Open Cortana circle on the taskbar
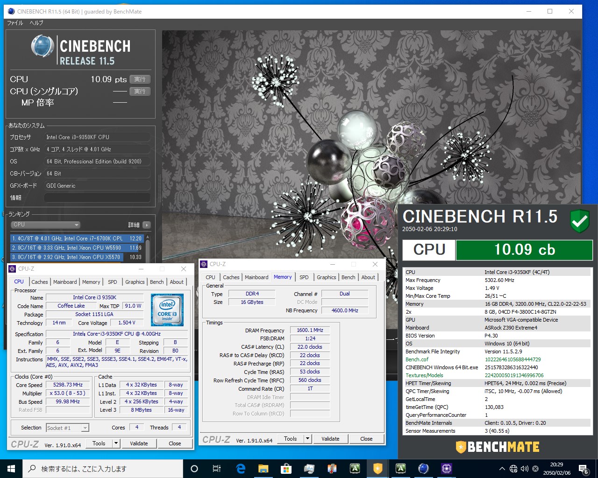 coord(194,469)
